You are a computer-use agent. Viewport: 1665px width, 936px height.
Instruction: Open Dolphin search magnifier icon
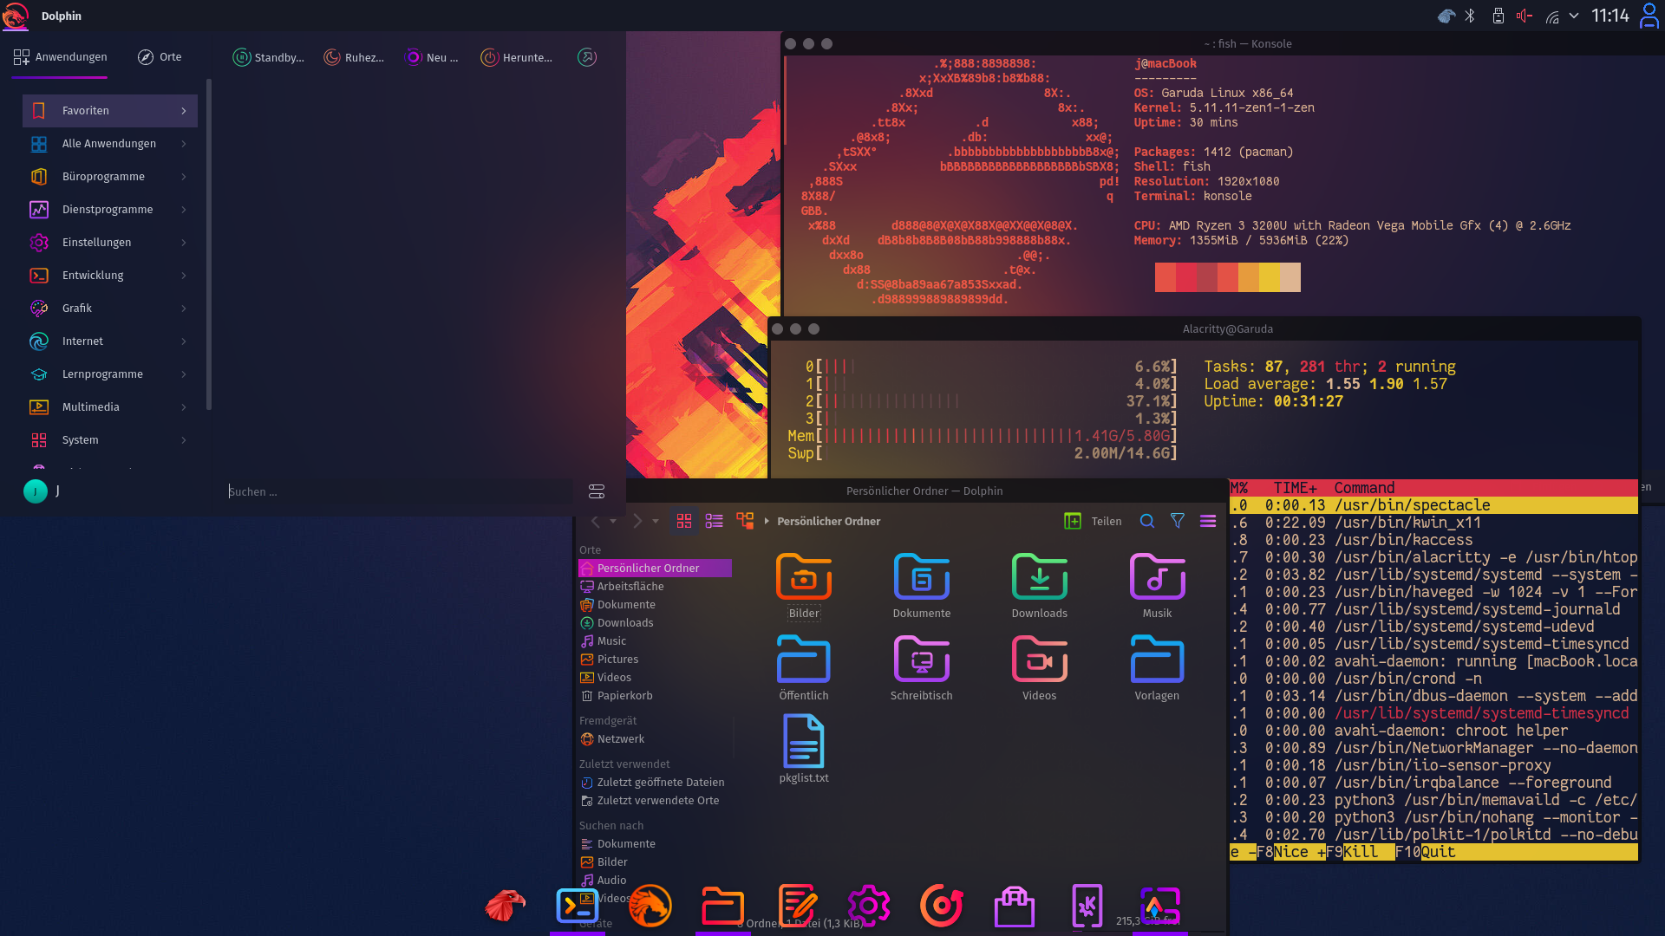(x=1147, y=521)
